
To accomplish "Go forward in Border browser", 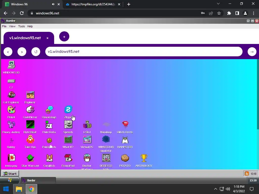I will click(x=22, y=52).
